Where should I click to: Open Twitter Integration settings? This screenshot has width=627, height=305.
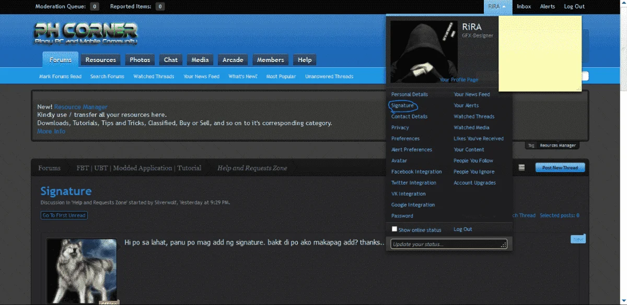tap(414, 182)
